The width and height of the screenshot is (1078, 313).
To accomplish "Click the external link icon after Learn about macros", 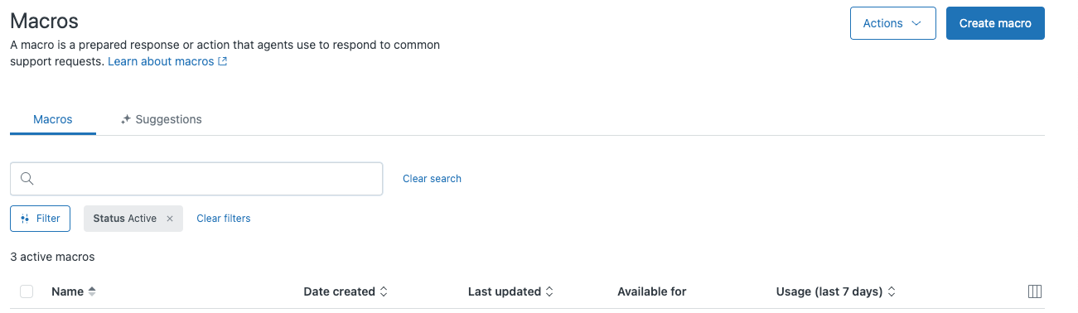I will tap(222, 61).
